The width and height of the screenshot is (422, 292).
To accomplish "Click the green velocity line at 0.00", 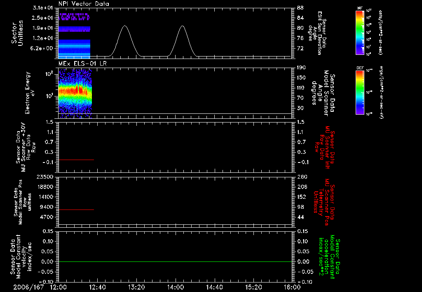I will click(175, 261).
